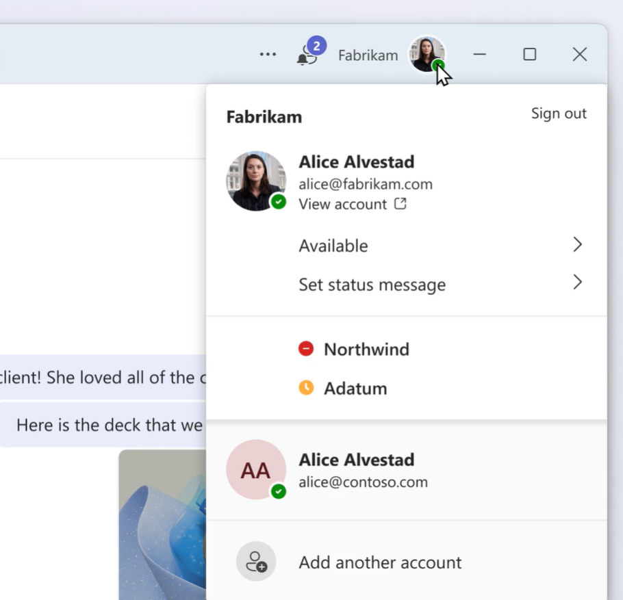This screenshot has height=600, width=623.
Task: Switch to the alice@contoso.com account
Action: pyautogui.click(x=363, y=482)
